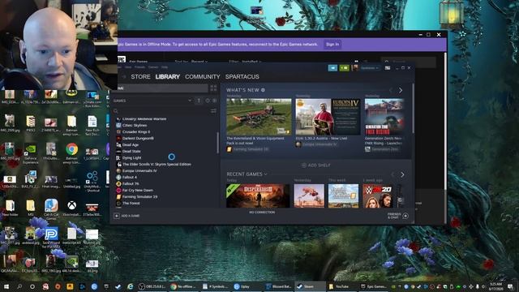Viewport: 519px width, 292px height.
Task: Open FRIENDS & CHAT in Steam
Action: (398, 216)
